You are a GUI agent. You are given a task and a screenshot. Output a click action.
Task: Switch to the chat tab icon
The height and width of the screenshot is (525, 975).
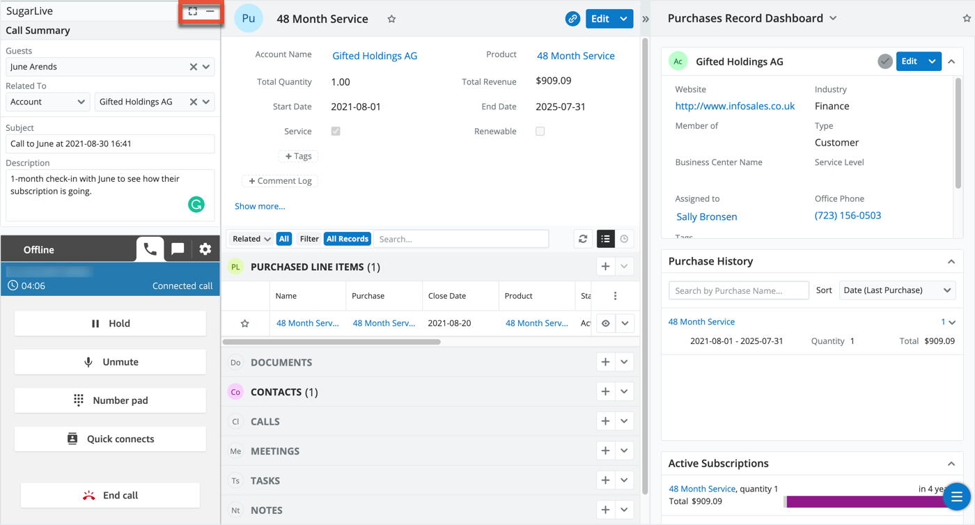(x=178, y=249)
